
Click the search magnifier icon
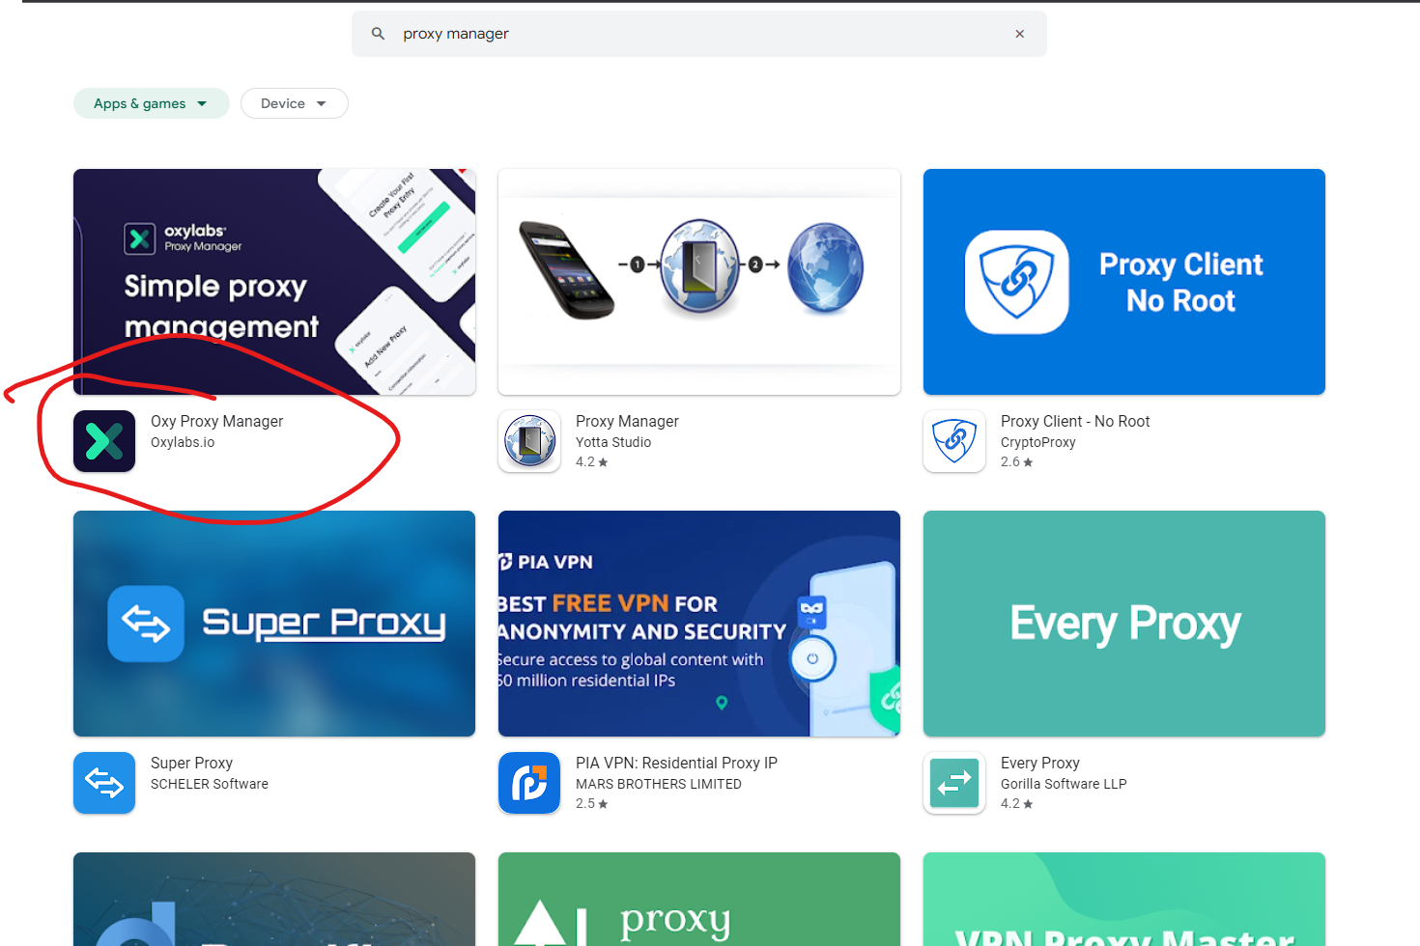pos(378,33)
